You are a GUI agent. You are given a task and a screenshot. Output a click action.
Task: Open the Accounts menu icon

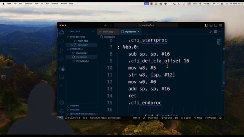point(62,102)
